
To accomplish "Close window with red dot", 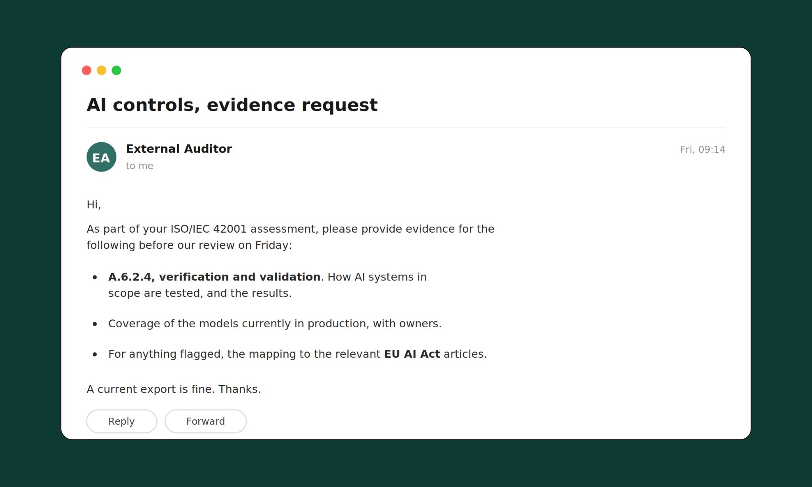I will (86, 71).
